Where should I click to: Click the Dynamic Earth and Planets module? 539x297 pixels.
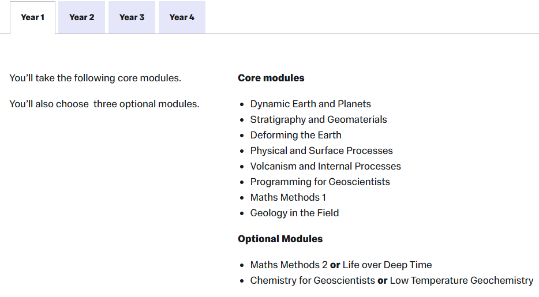click(310, 104)
